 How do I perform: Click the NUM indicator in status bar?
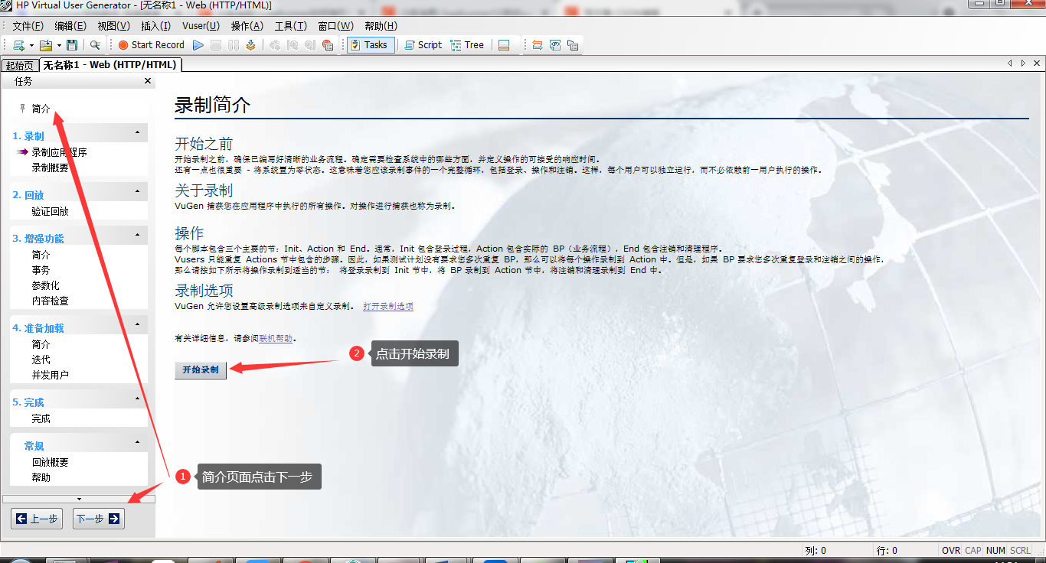(x=995, y=551)
